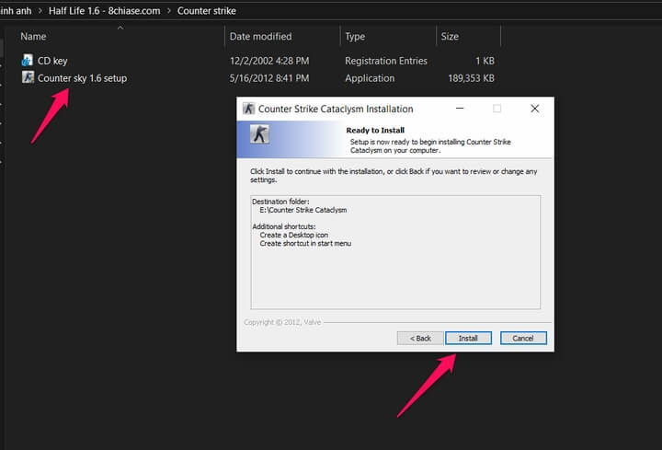Click the disabled maximize button of installer

click(x=496, y=109)
